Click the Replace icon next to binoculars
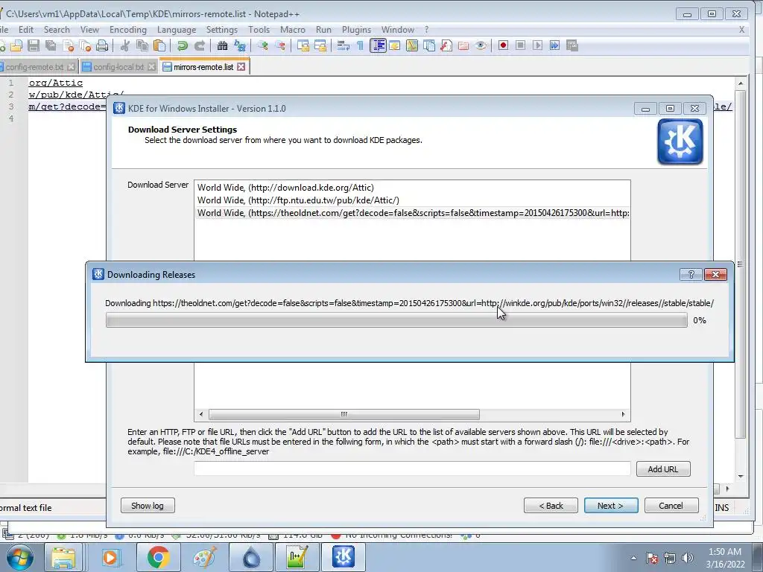Image resolution: width=763 pixels, height=572 pixels. pyautogui.click(x=239, y=45)
